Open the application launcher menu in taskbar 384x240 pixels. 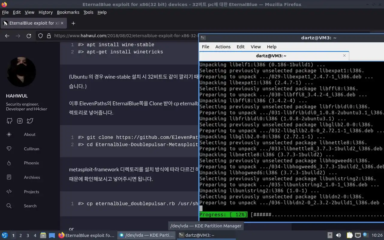5,235
